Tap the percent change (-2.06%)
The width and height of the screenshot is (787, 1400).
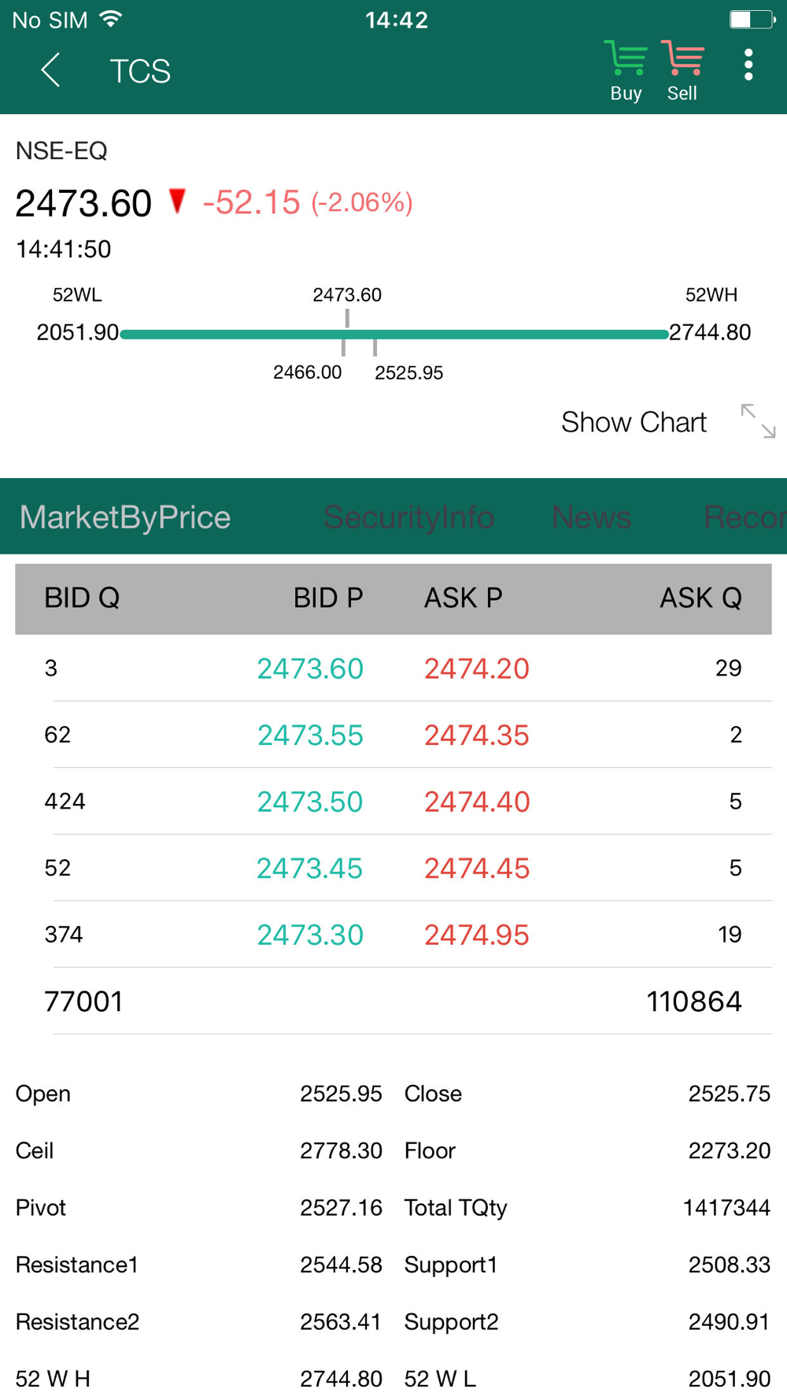[362, 202]
